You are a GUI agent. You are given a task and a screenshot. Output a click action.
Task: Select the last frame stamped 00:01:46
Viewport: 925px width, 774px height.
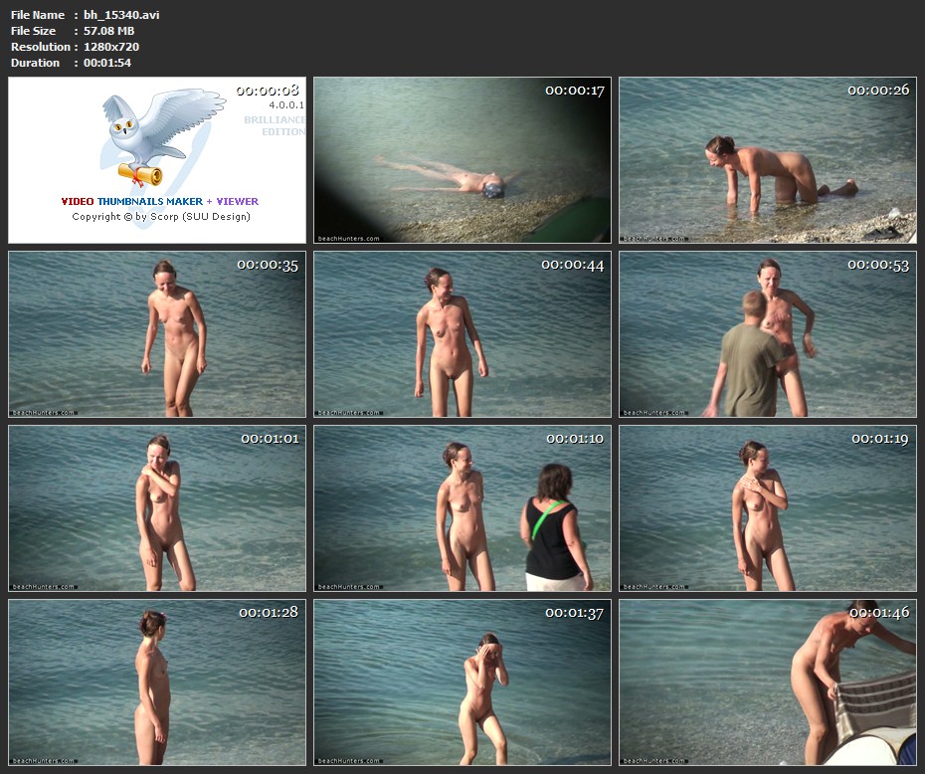(767, 682)
